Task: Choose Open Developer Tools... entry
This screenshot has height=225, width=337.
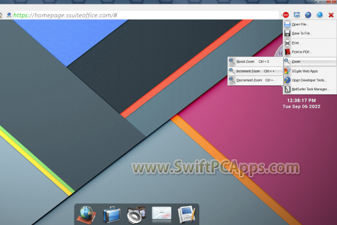Action: pyautogui.click(x=310, y=80)
